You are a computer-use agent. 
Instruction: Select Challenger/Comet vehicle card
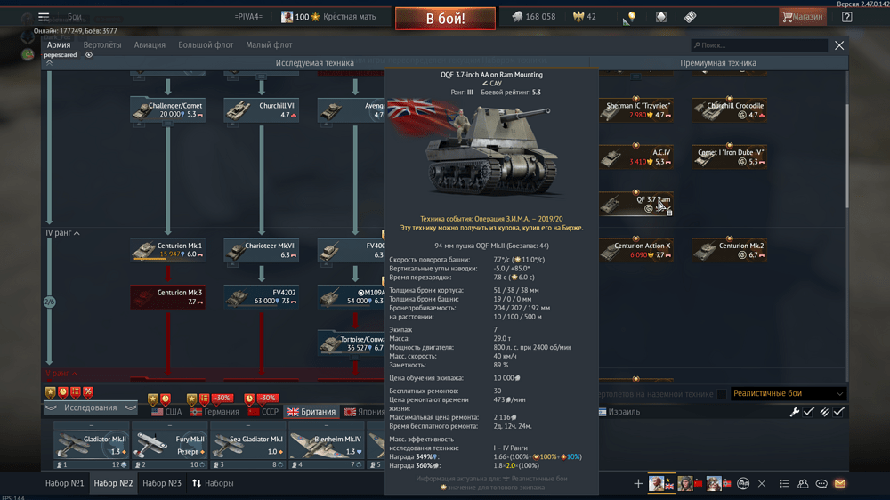point(167,109)
